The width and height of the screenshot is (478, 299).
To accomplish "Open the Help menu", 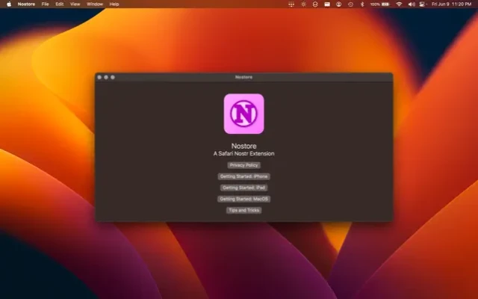I will click(x=114, y=4).
